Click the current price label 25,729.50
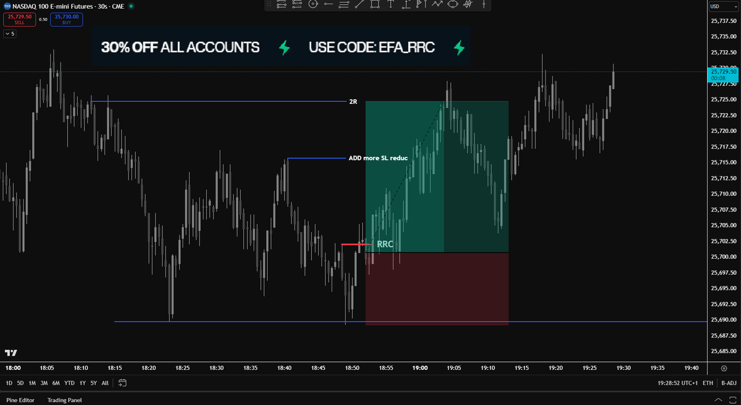The image size is (741, 405). point(724,75)
